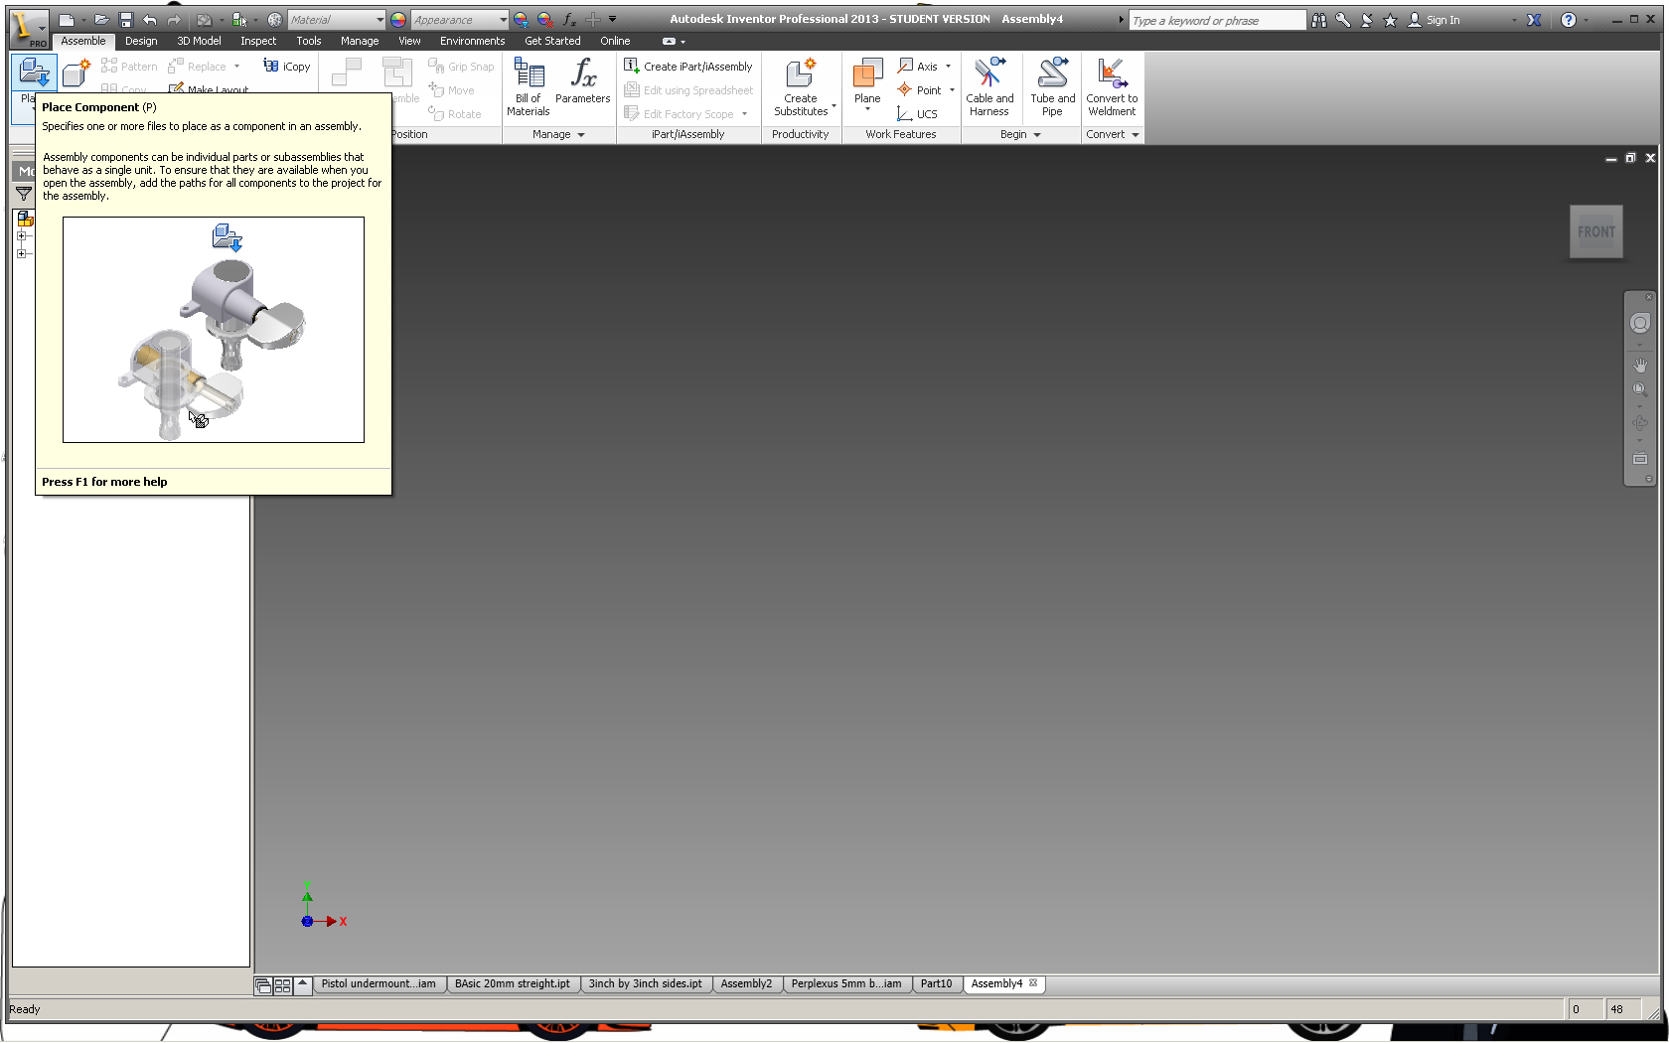Switch to the Inspect ribbon tab

point(258,41)
